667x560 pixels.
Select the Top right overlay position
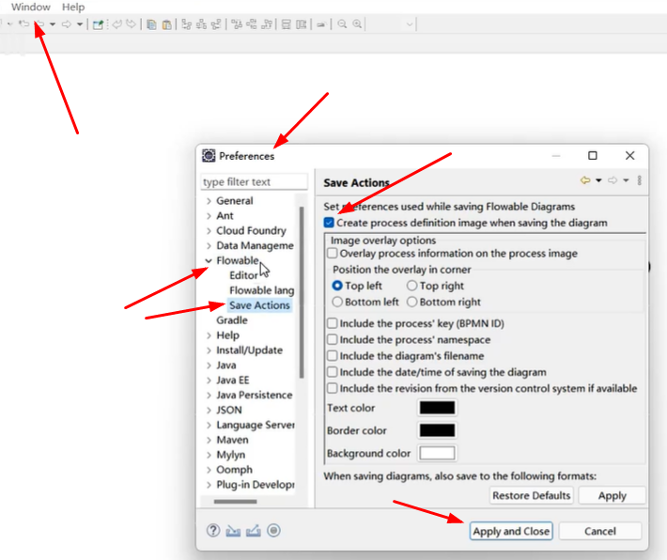point(411,286)
